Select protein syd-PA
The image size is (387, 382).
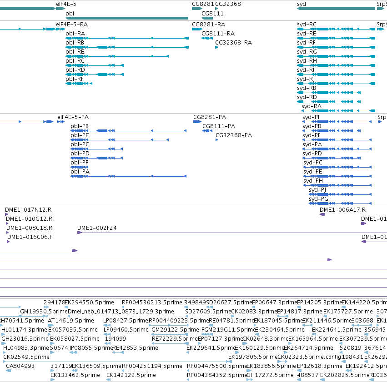tap(337, 149)
